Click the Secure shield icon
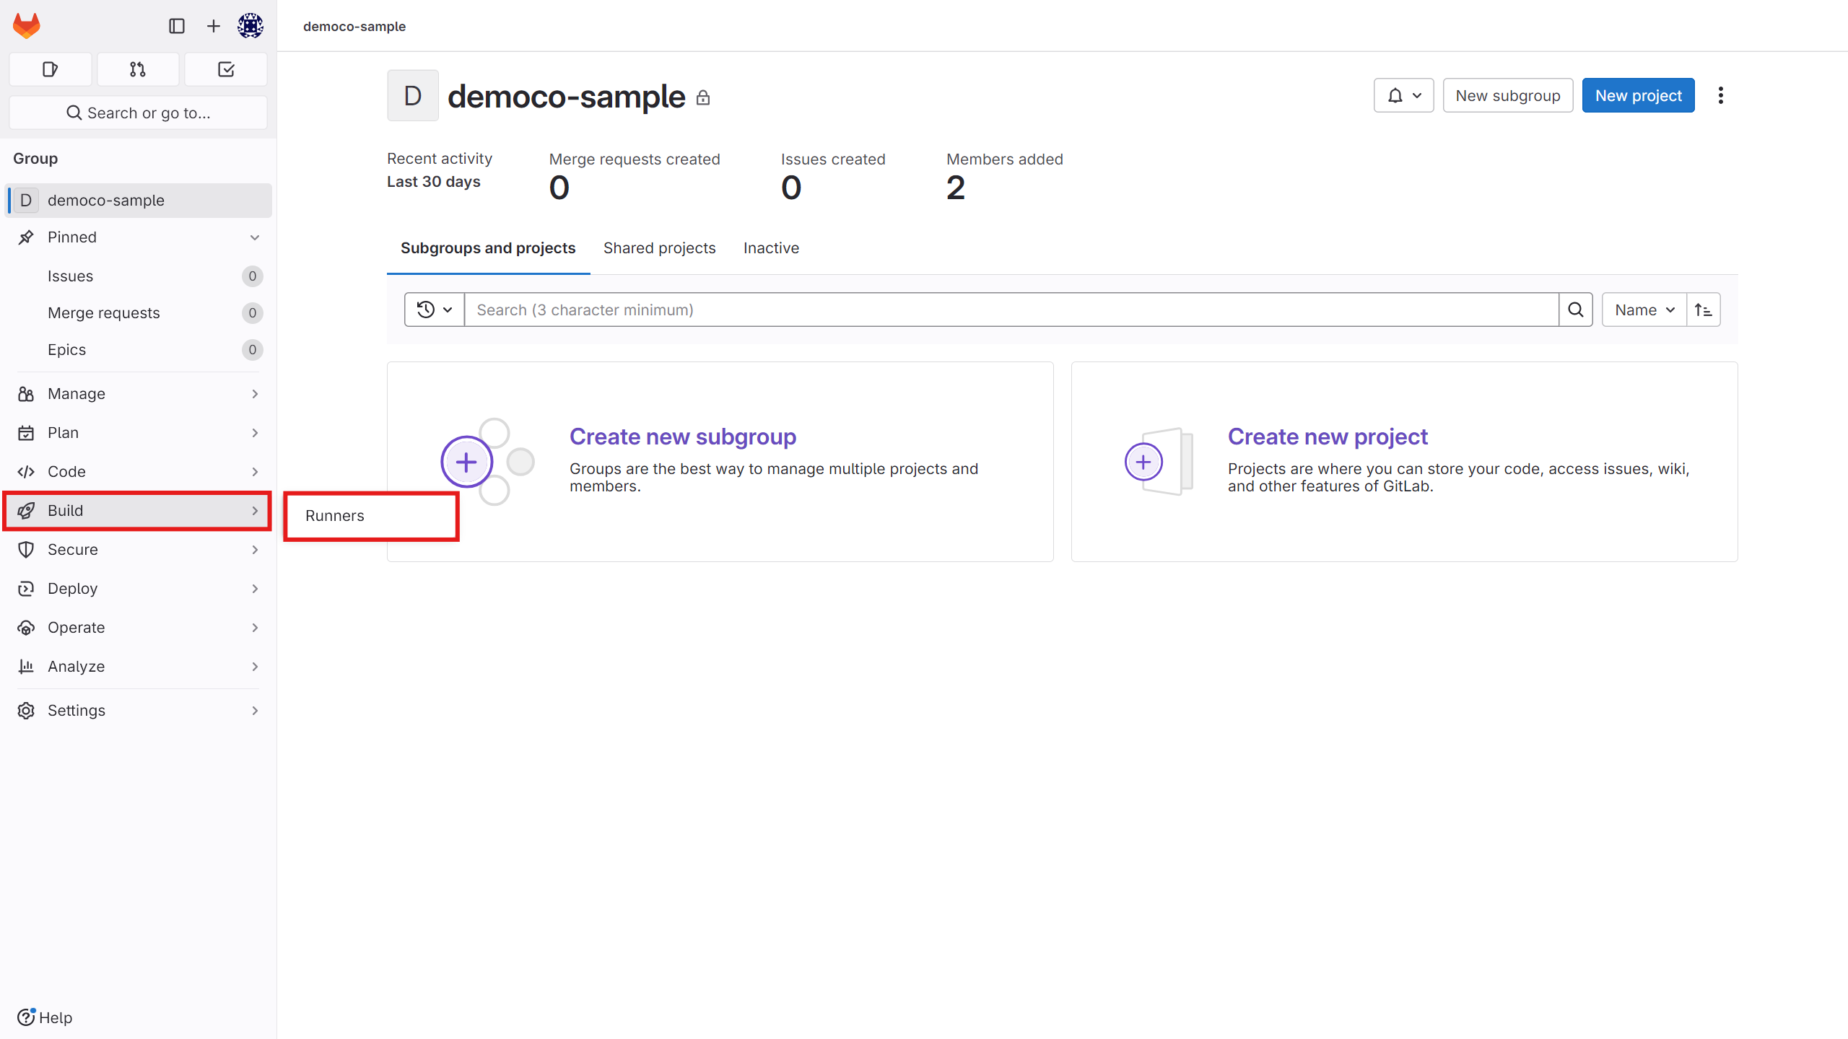Image resolution: width=1848 pixels, height=1039 pixels. (x=26, y=550)
